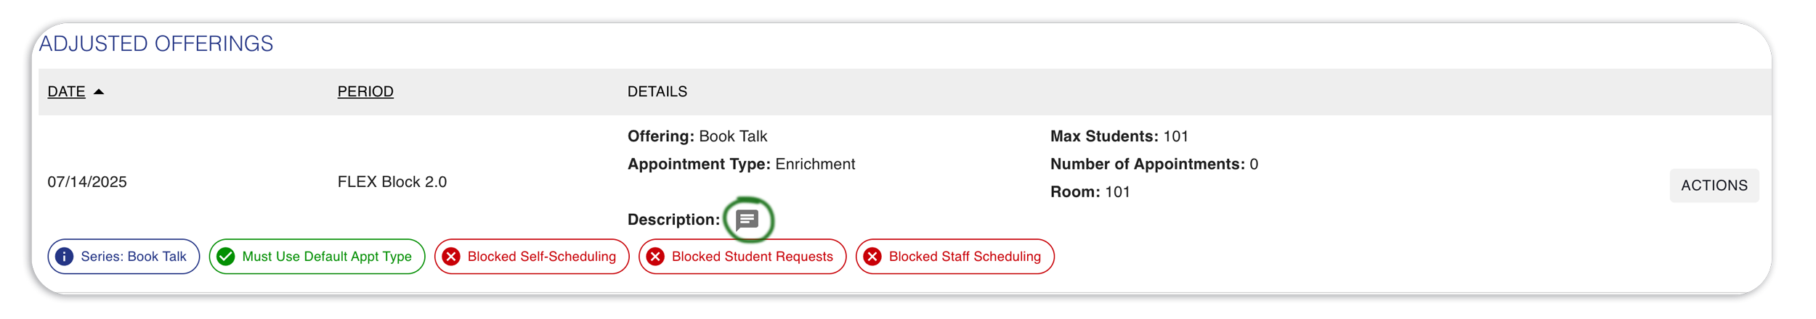The image size is (1816, 319).
Task: Select the Series: Book Talk badge
Action: click(123, 257)
